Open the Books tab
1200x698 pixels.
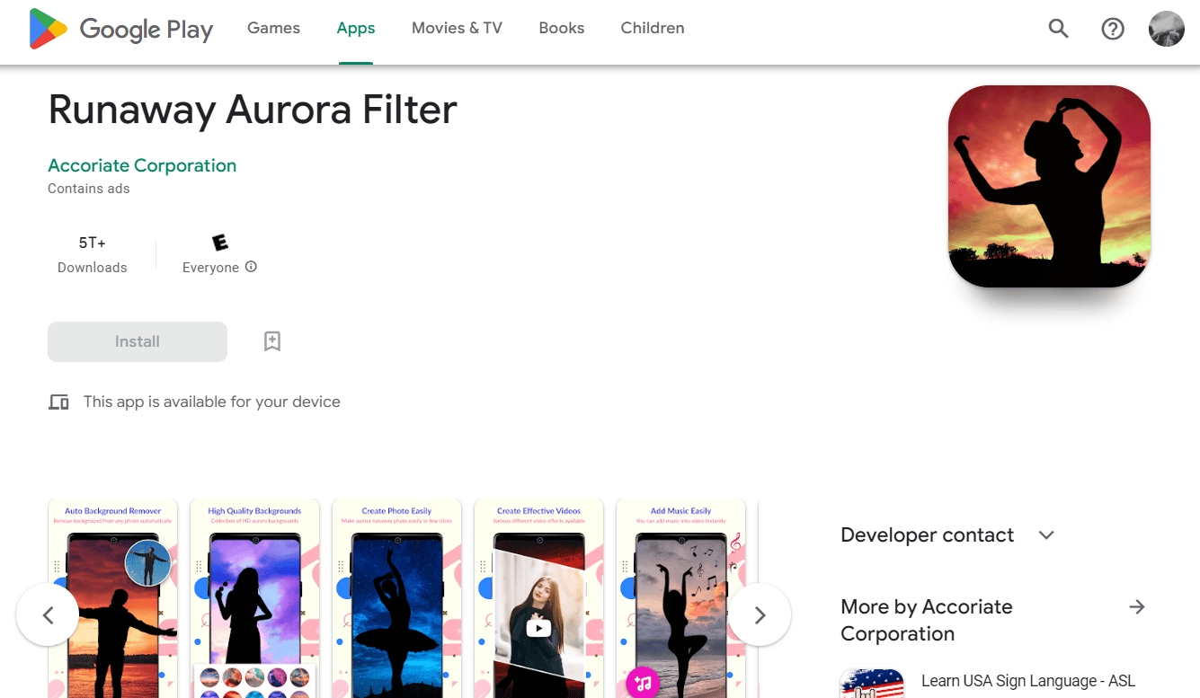point(562,29)
